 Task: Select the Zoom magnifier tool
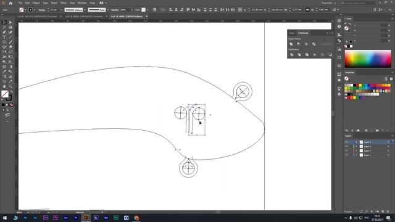10,86
